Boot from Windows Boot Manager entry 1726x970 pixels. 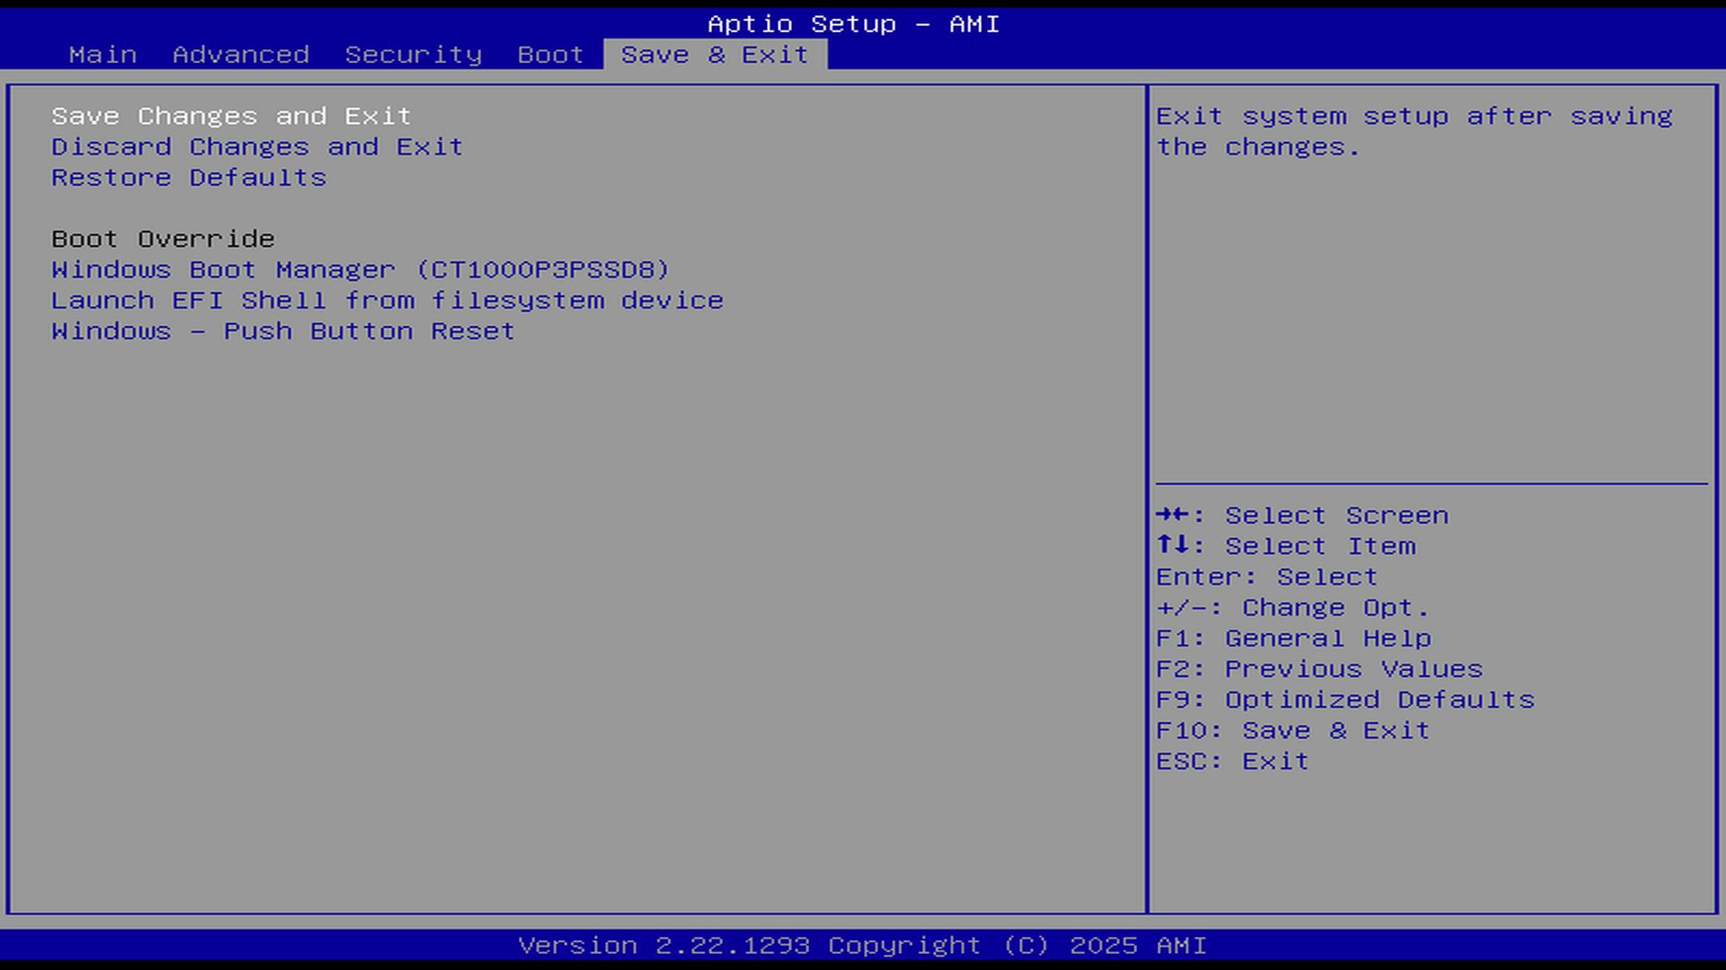360,270
